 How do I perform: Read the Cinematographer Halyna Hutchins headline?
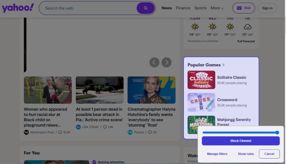151,117
